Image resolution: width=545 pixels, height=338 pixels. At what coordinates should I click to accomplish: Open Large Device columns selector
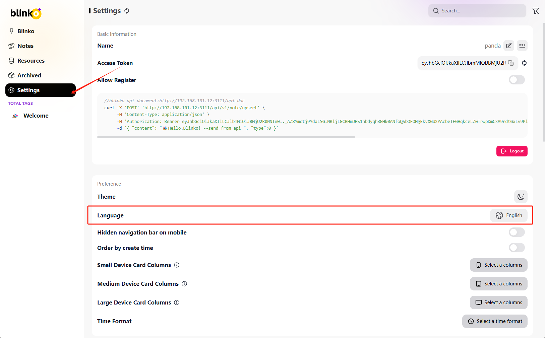(498, 302)
